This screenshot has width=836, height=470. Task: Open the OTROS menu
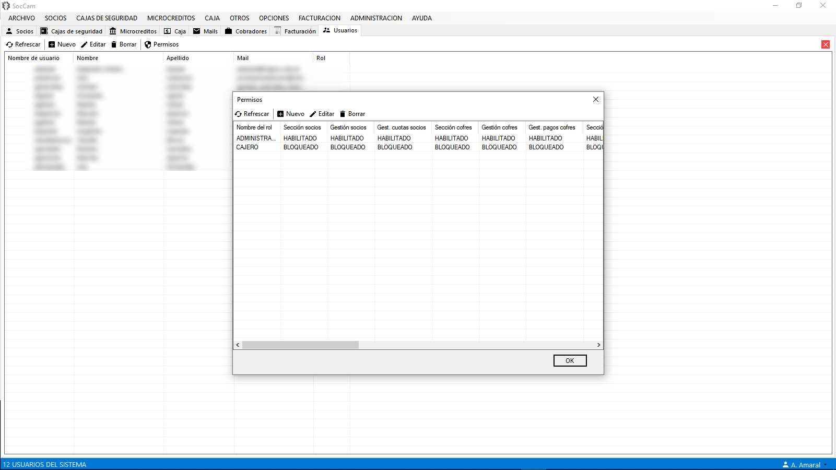[240, 18]
